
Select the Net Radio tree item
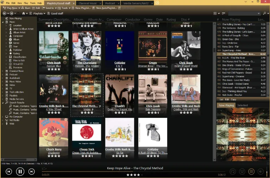tap(14, 120)
